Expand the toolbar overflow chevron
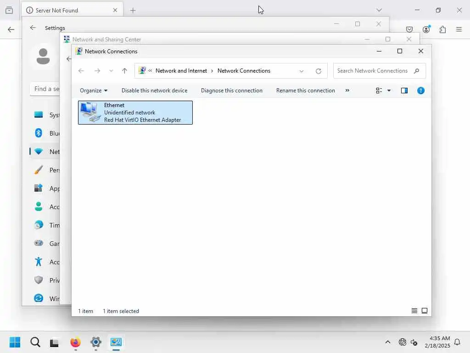This screenshot has width=470, height=353. pos(347,91)
